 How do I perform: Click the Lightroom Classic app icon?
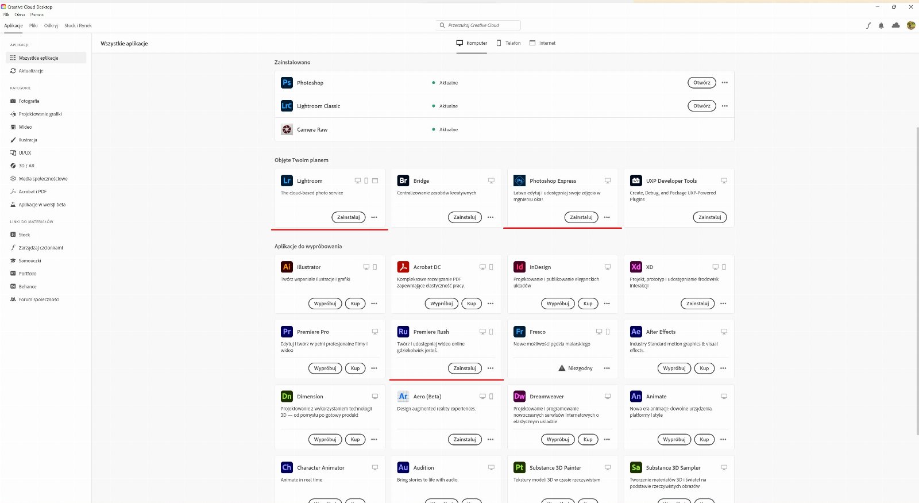click(x=287, y=106)
